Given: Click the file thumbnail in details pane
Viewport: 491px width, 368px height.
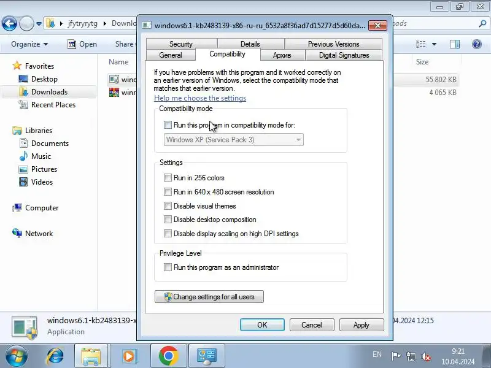Looking at the screenshot, I should pyautogui.click(x=25, y=328).
